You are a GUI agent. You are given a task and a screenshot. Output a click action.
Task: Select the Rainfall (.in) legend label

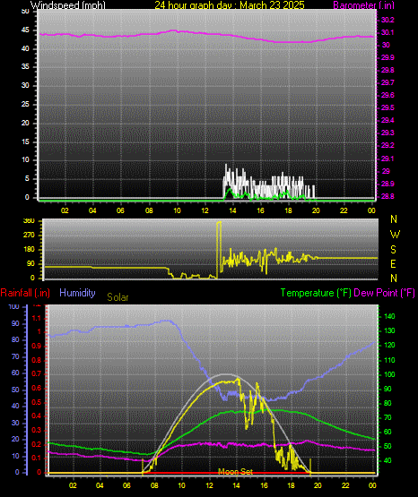point(25,293)
